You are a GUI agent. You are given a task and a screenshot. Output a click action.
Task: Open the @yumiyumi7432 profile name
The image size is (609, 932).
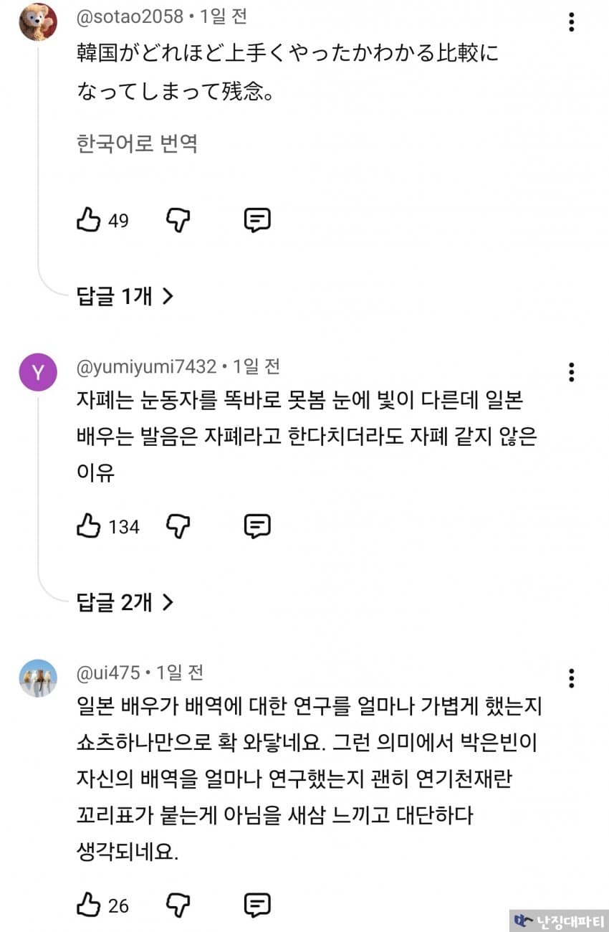146,367
